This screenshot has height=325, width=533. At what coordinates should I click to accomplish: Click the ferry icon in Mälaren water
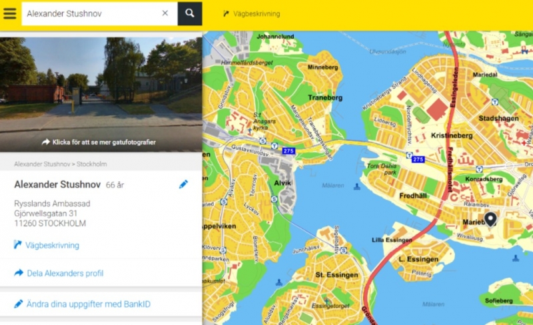coord(356,186)
